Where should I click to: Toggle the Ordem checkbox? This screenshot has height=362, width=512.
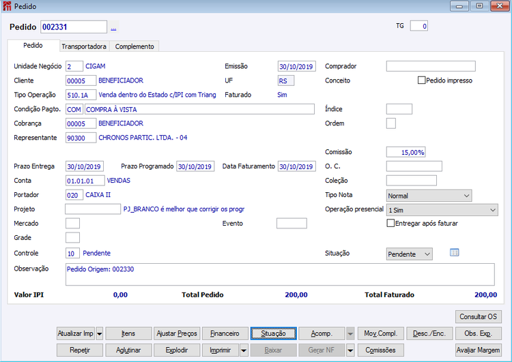pyautogui.click(x=391, y=123)
